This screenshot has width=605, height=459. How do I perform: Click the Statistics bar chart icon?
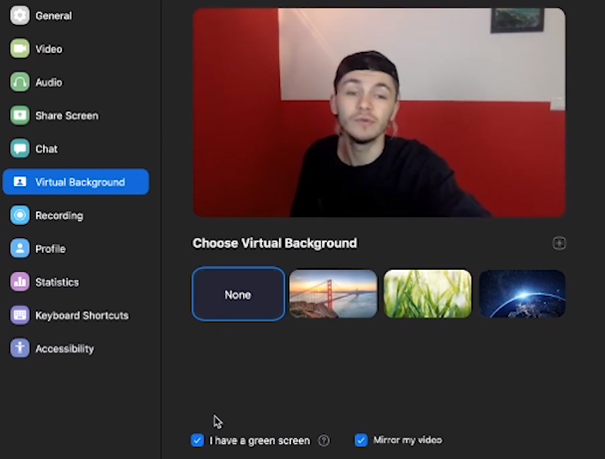point(20,282)
